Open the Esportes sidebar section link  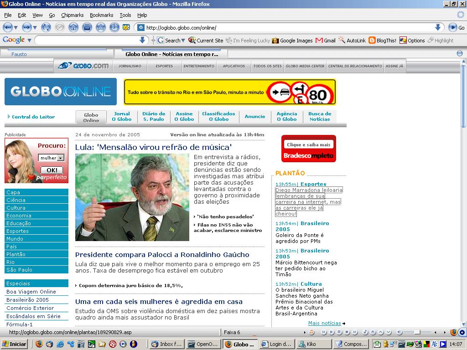(x=36, y=231)
